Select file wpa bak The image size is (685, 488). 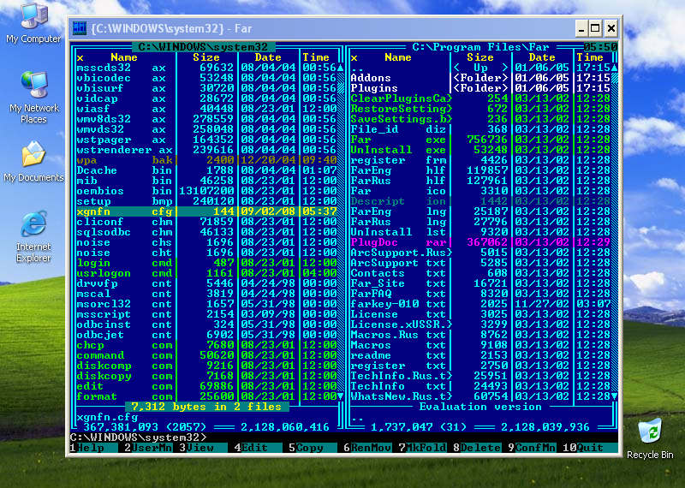206,160
